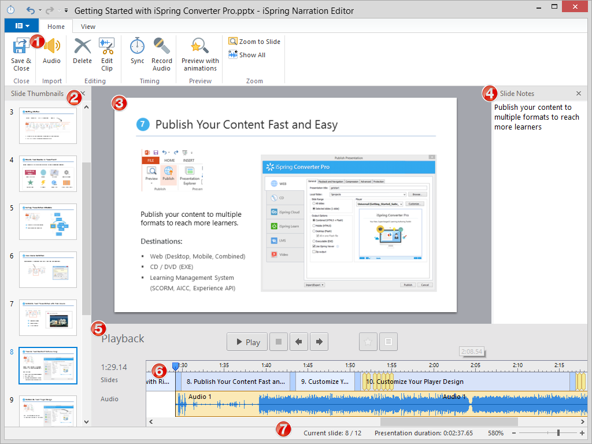The width and height of the screenshot is (592, 444).
Task: Import an audio file with Audio button
Action: (51, 51)
